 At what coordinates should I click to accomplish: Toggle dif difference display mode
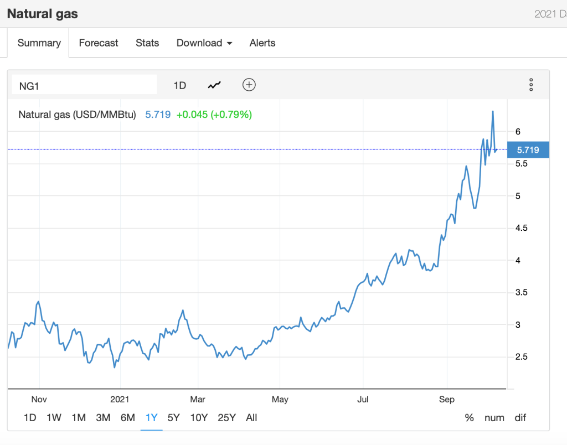point(520,418)
